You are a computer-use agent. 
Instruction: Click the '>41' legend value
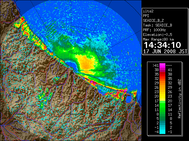tap(156, 65)
